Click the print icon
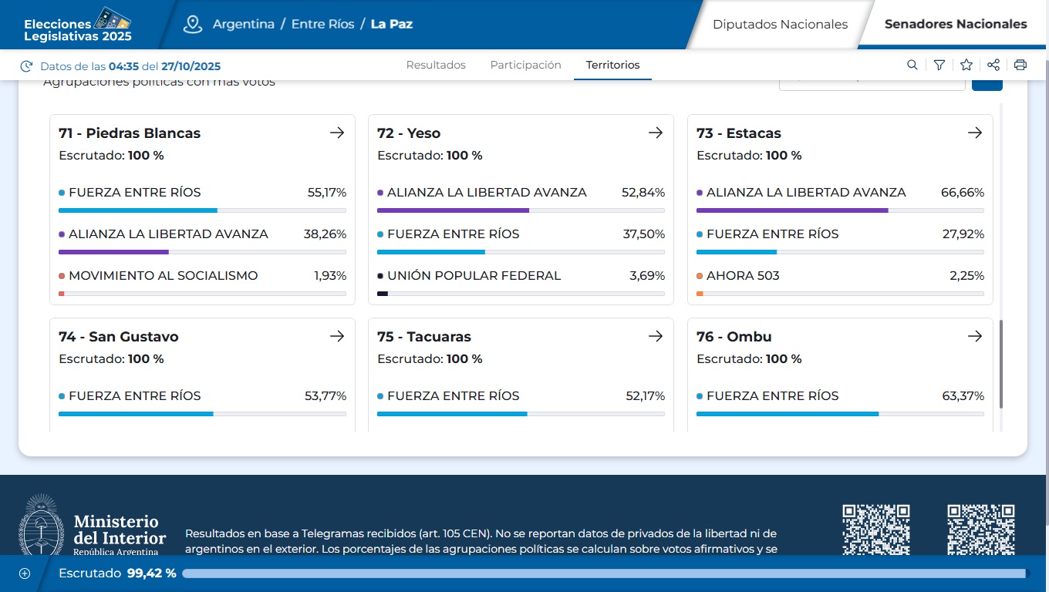This screenshot has width=1049, height=592. [x=1020, y=66]
